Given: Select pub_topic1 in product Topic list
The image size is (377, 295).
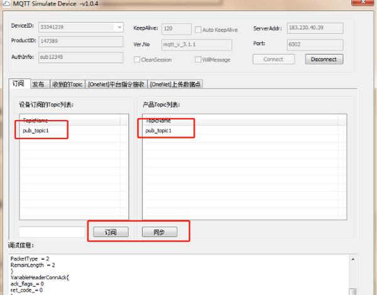Looking at the screenshot, I should pyautogui.click(x=158, y=131).
